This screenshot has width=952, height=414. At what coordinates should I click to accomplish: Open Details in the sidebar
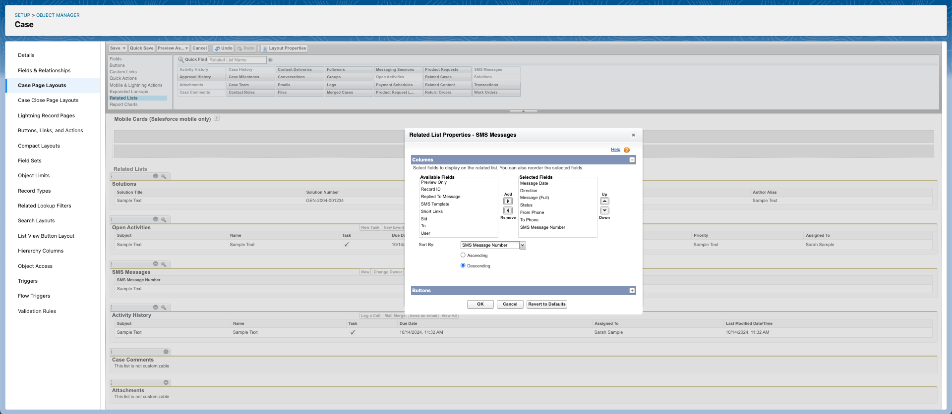coord(26,55)
